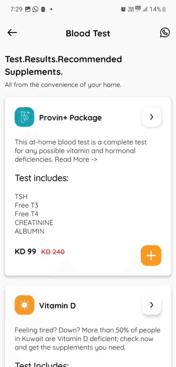This screenshot has height=367, width=176.
Task: Tap the alarm clock icon in status bar
Action: (x=123, y=9)
